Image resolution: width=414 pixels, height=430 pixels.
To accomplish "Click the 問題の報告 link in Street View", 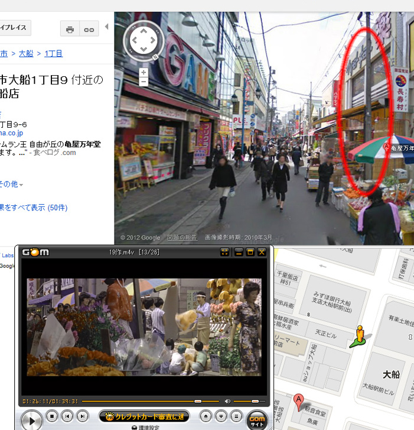I will tap(182, 238).
